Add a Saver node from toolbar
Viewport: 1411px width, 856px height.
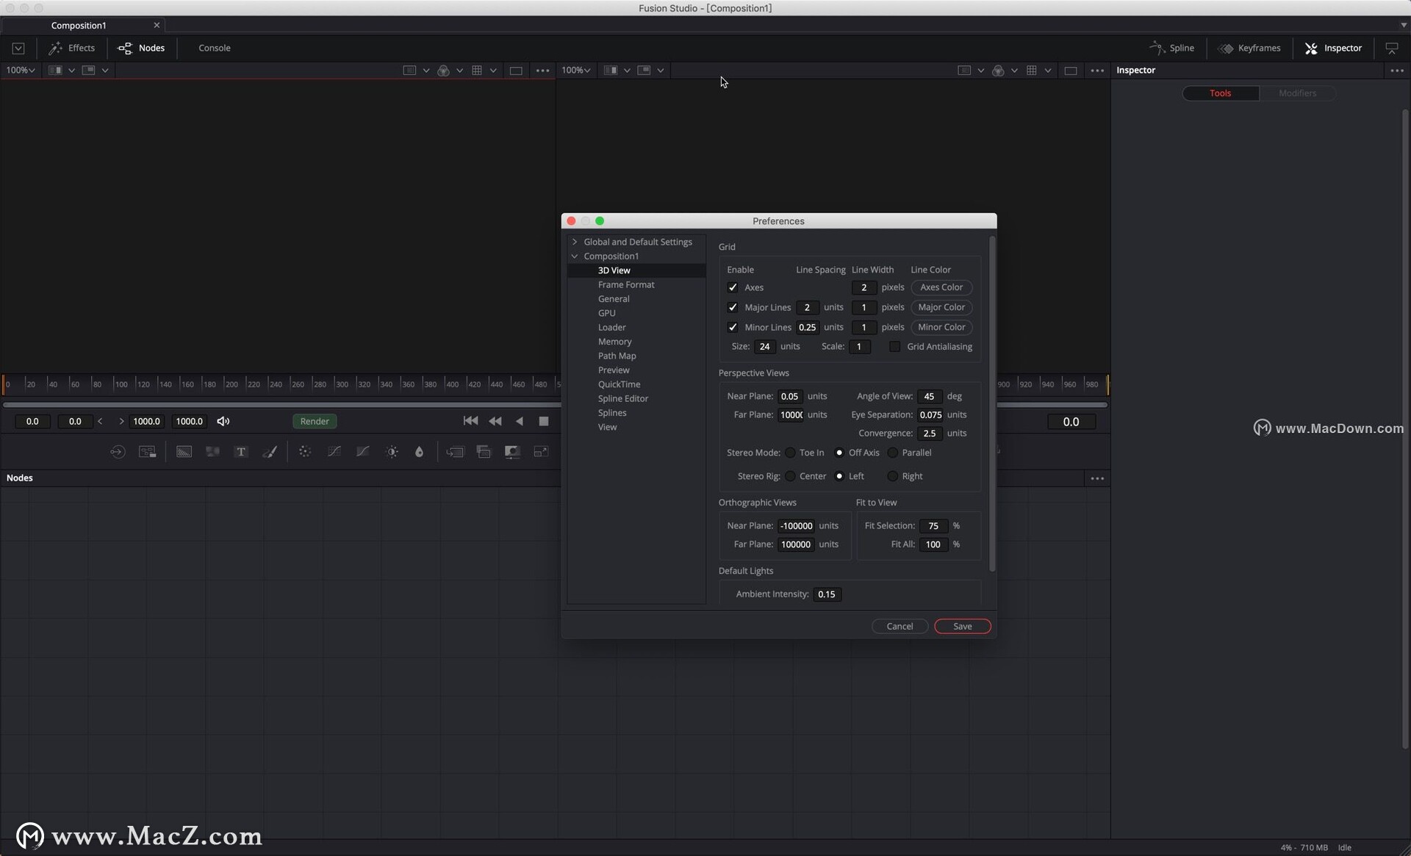(x=147, y=452)
